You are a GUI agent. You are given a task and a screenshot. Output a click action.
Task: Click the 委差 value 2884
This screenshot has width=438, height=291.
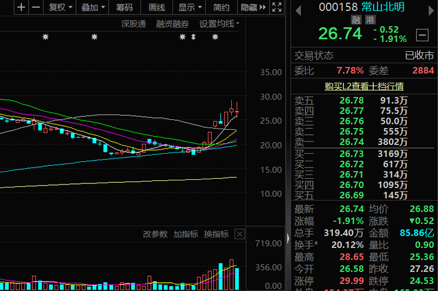423,70
